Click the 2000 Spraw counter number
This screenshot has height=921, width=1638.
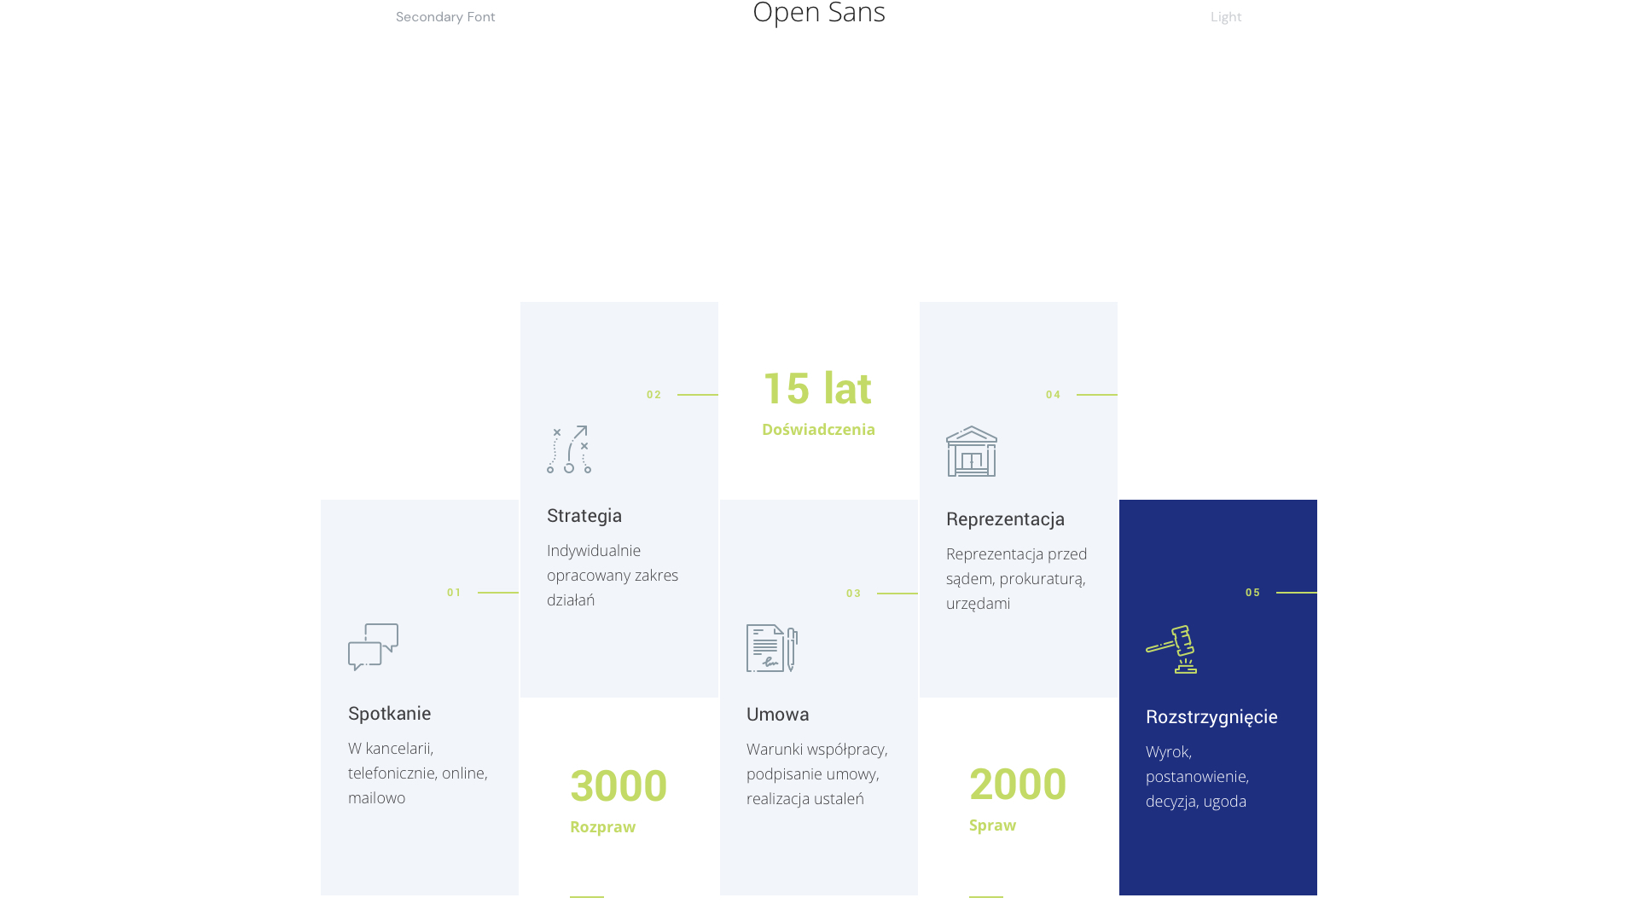pyautogui.click(x=1018, y=784)
